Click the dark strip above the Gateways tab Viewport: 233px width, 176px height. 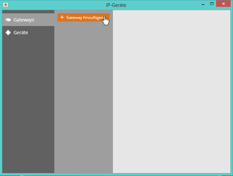click(28, 12)
